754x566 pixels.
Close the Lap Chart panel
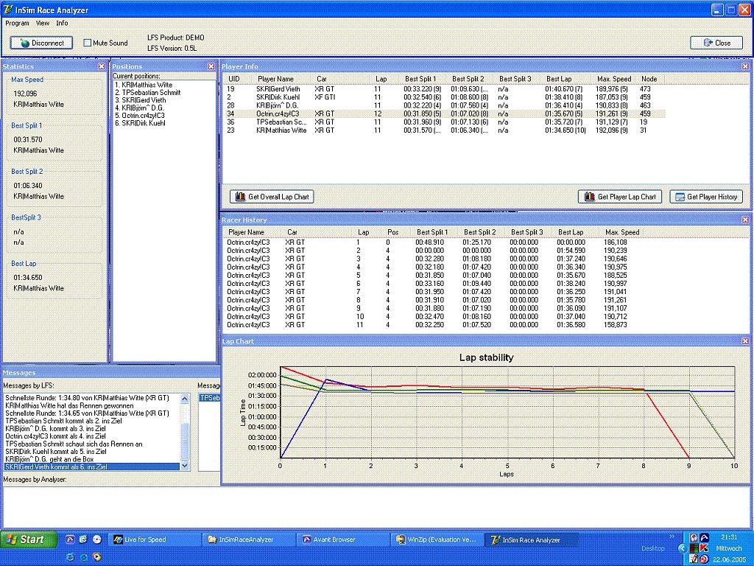pos(745,340)
